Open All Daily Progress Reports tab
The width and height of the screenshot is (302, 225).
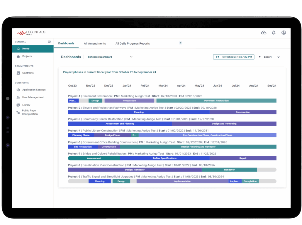click(133, 44)
